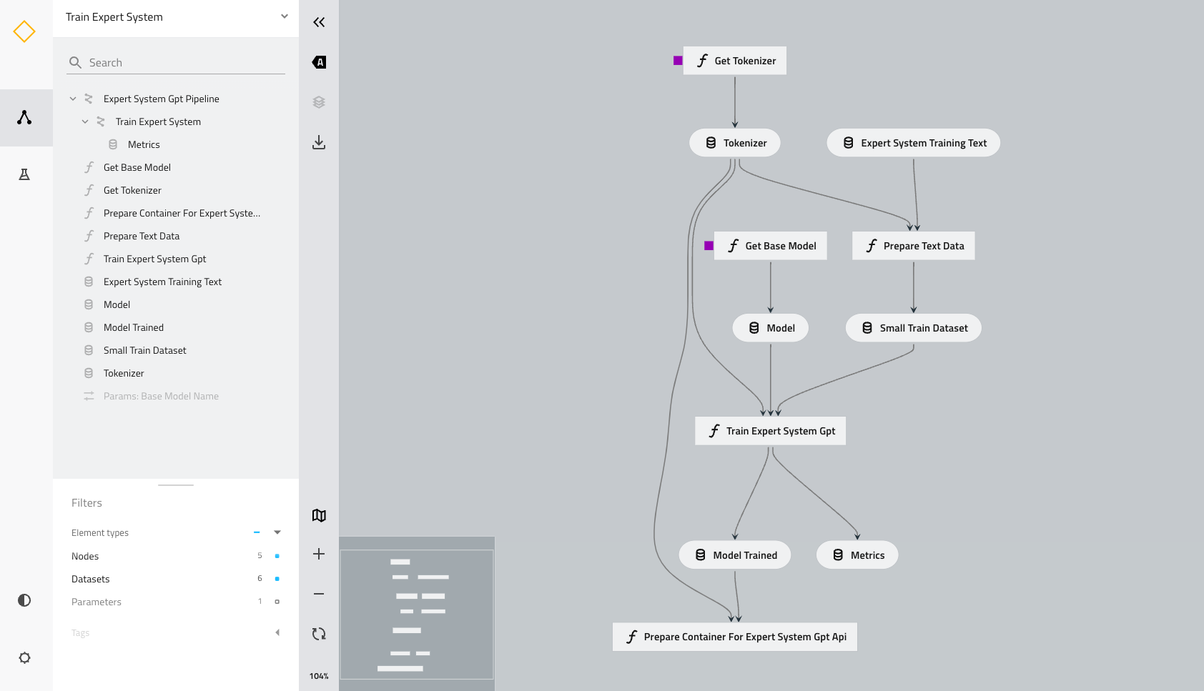1204x691 pixels.
Task: Collapse the Train Expert System subtree
Action: pyautogui.click(x=85, y=121)
